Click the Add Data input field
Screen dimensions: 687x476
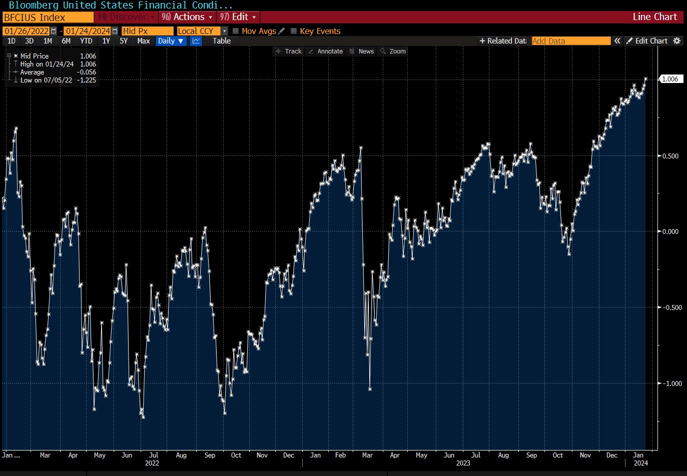(570, 41)
